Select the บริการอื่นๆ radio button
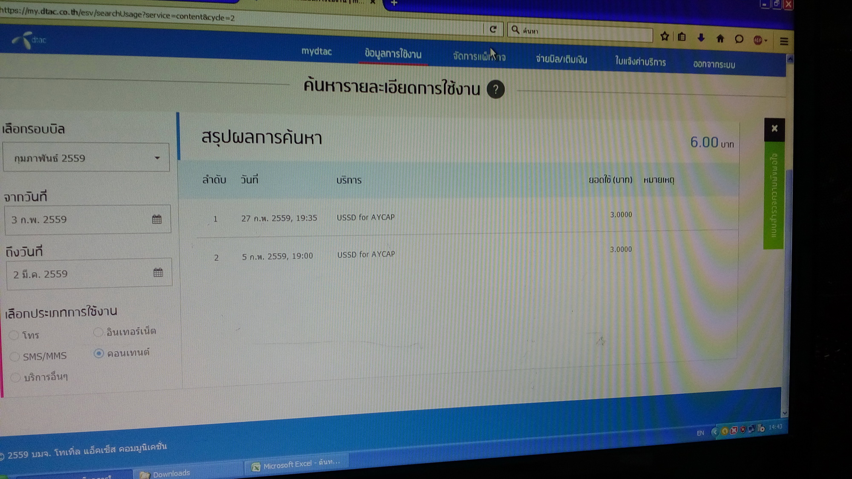The image size is (852, 479). tap(16, 377)
